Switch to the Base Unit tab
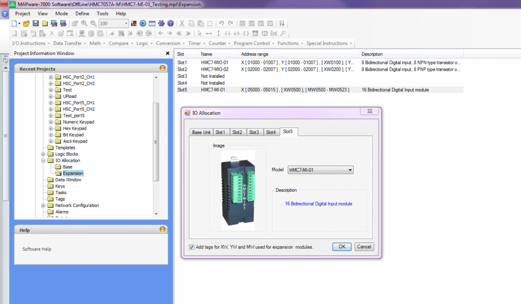Viewport: 521px width, 304px height. 201,132
